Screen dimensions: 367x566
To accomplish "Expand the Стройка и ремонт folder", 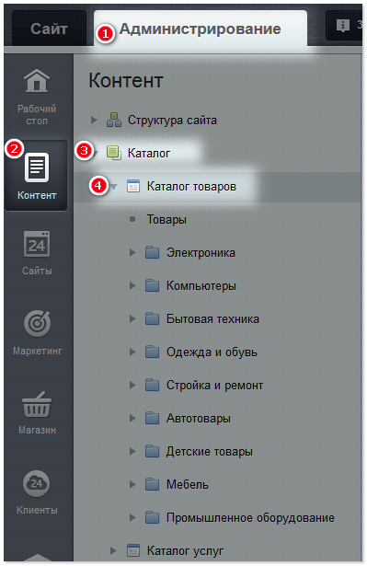I will pyautogui.click(x=132, y=385).
